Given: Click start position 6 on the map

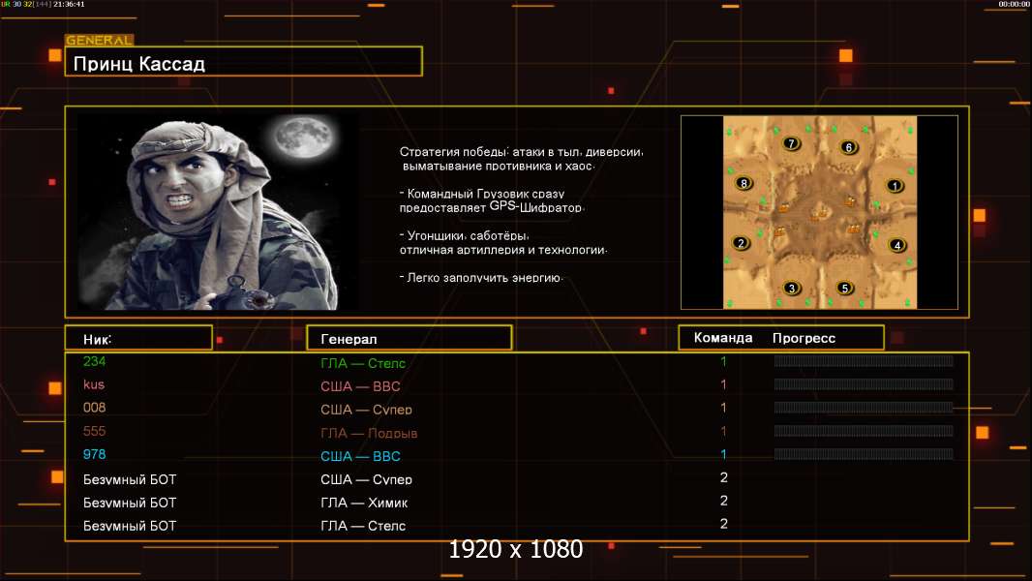Looking at the screenshot, I should (x=849, y=147).
